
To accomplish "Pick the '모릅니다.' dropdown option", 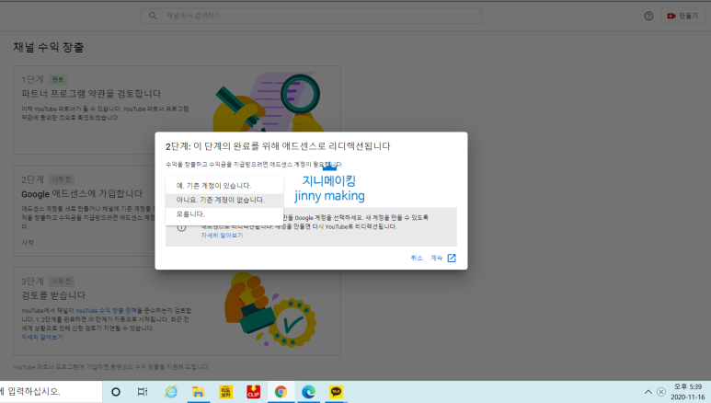I will coord(224,213).
